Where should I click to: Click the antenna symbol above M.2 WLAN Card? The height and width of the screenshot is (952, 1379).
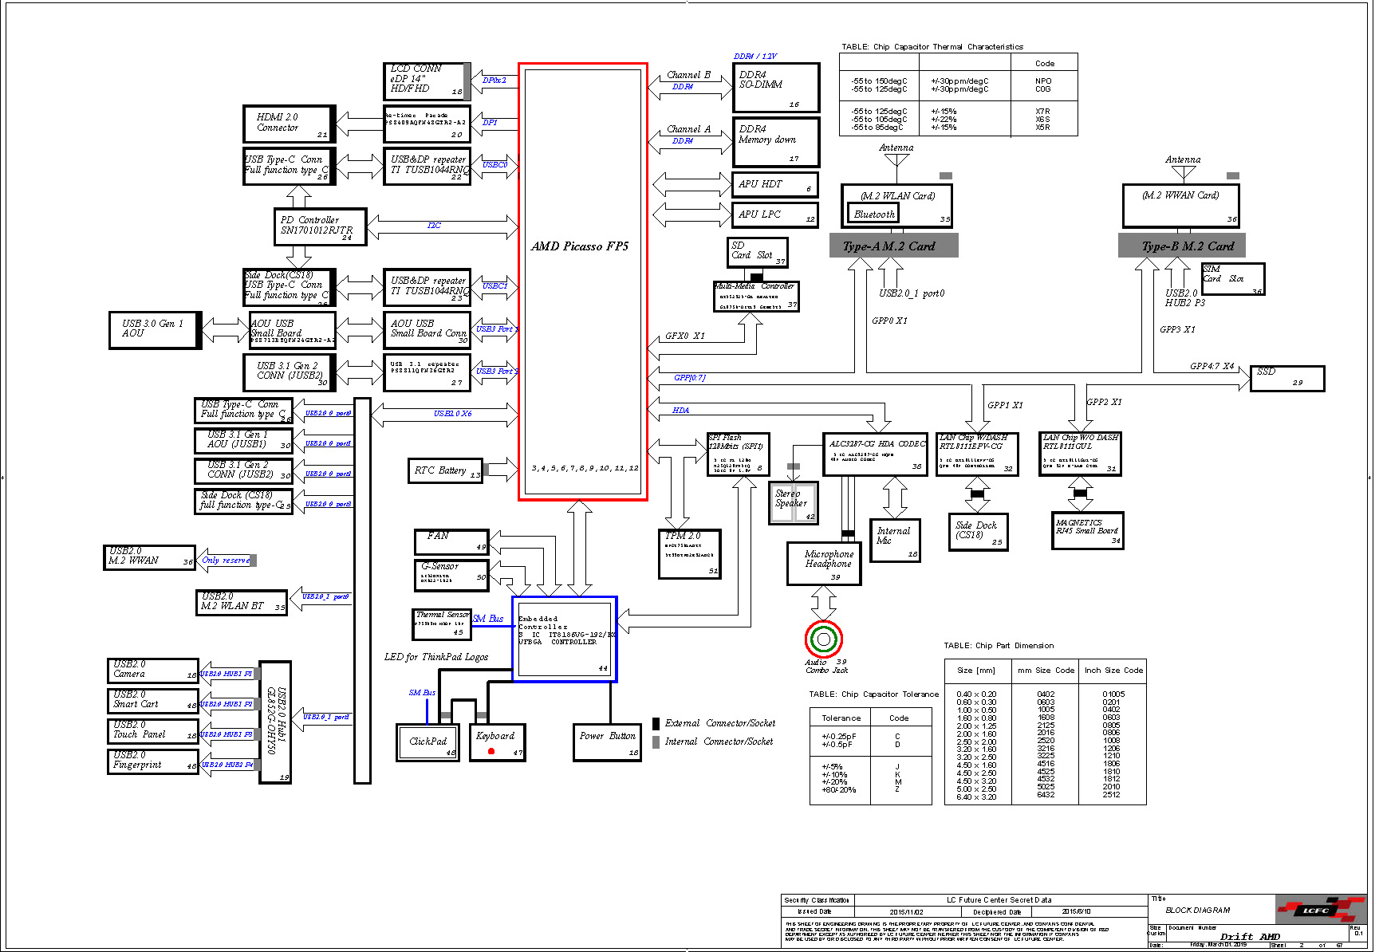pos(896,159)
